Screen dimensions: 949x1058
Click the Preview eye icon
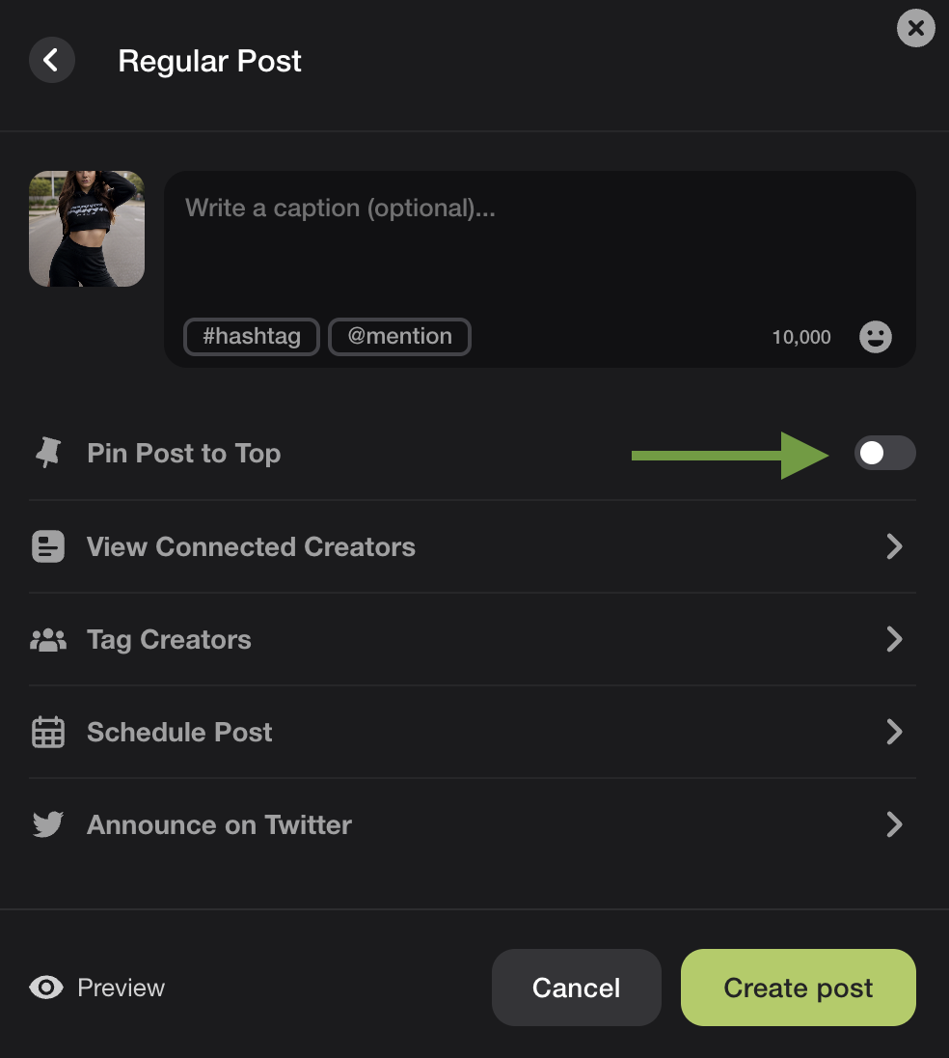(44, 988)
